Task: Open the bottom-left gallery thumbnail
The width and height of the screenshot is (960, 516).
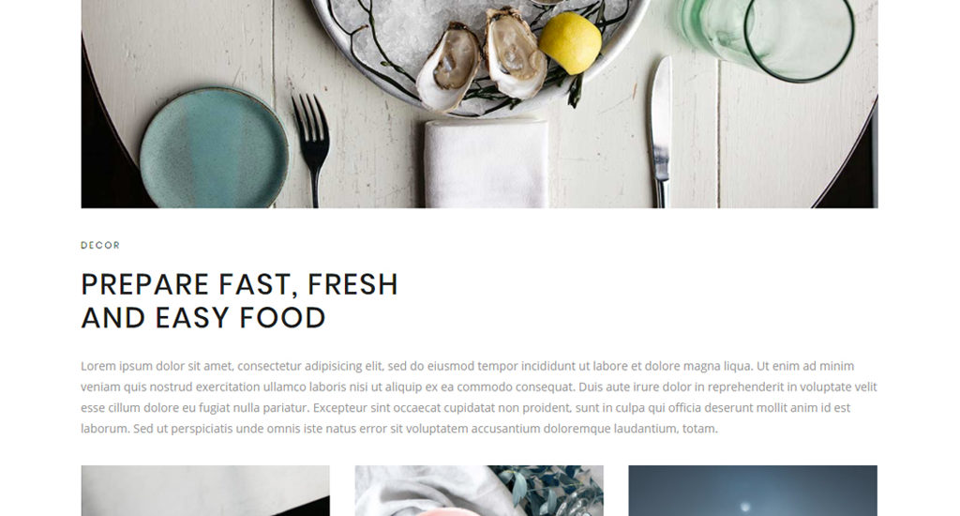Action: pos(205,491)
